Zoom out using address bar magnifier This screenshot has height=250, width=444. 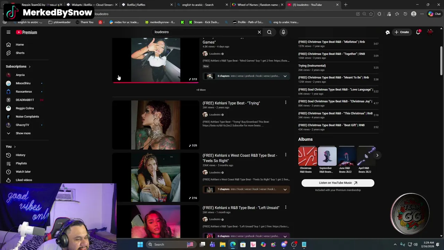[x=364, y=14]
